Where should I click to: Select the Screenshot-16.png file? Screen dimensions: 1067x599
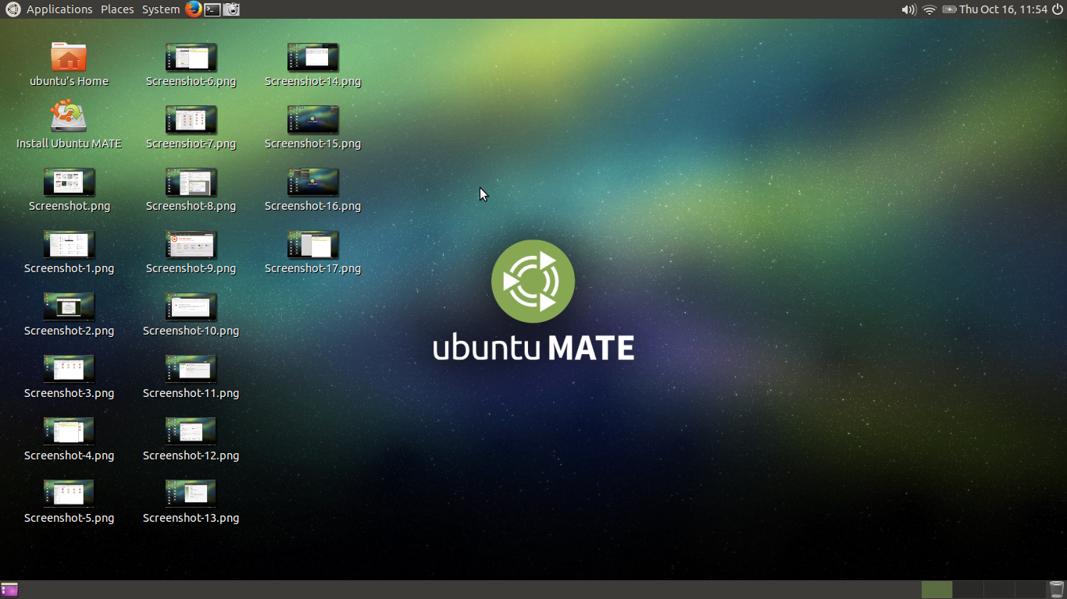[312, 190]
